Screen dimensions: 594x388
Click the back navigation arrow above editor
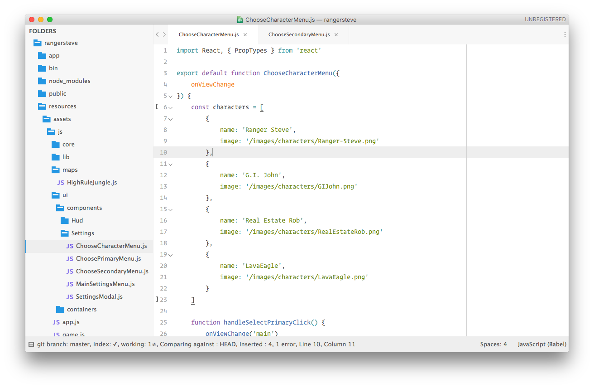(157, 34)
